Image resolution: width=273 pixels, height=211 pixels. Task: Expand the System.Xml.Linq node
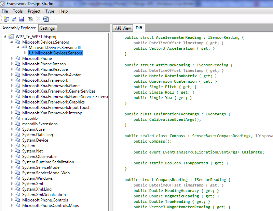(x=12, y=189)
